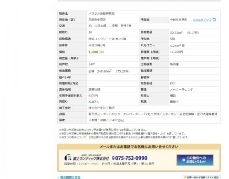Click the star icon in the add-to-list button

click(x=185, y=177)
